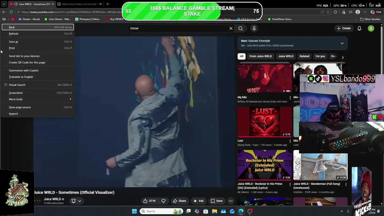Viewport: 384px width, 216px height.
Task: Select the Juice WRLD filter chip
Action: (x=286, y=56)
